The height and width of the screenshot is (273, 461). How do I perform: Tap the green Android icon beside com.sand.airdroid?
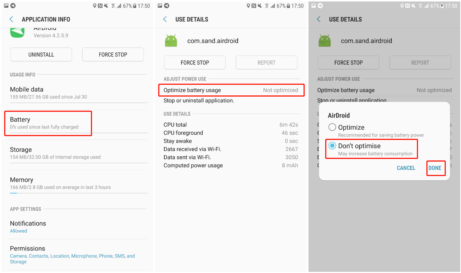coord(171,41)
